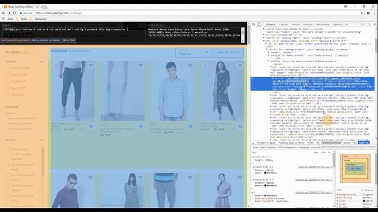Switch to the Memory tab
The height and width of the screenshot is (212, 378).
[337, 25]
